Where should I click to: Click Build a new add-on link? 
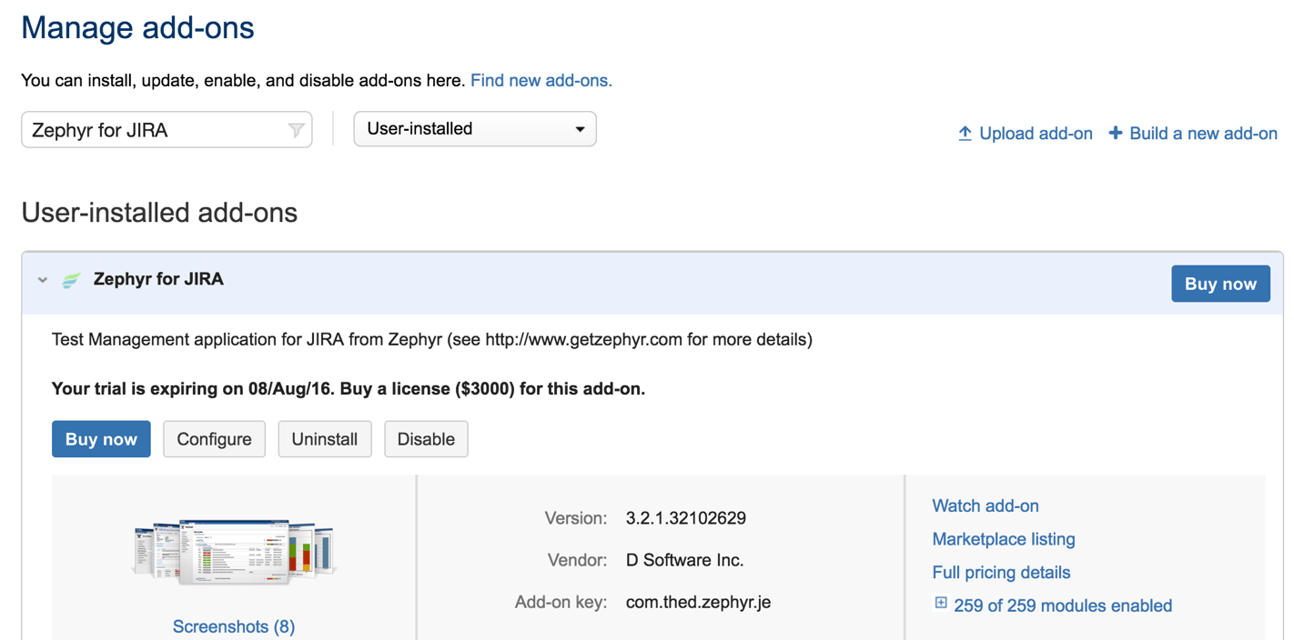[x=1203, y=134]
